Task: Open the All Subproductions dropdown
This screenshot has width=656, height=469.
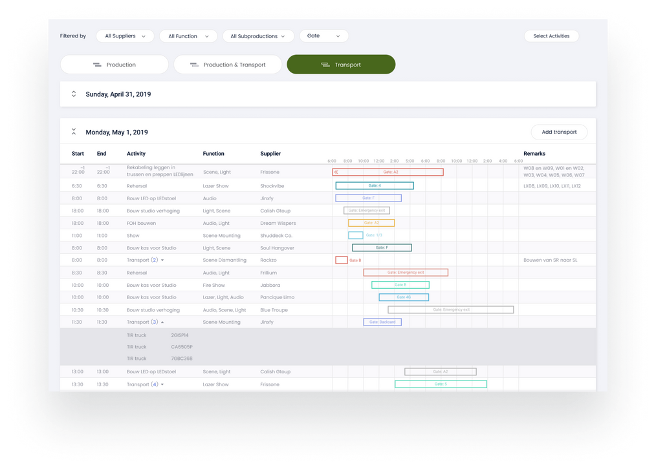Action: click(x=257, y=36)
